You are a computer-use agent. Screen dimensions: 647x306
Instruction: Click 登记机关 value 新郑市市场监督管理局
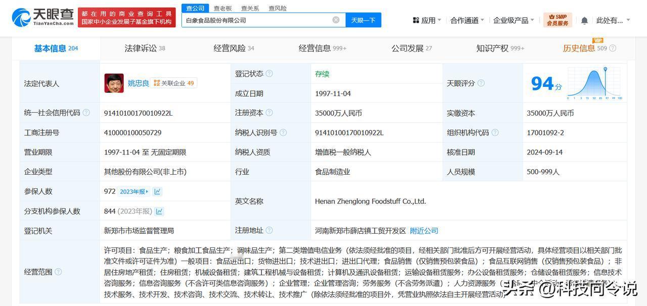click(x=139, y=231)
